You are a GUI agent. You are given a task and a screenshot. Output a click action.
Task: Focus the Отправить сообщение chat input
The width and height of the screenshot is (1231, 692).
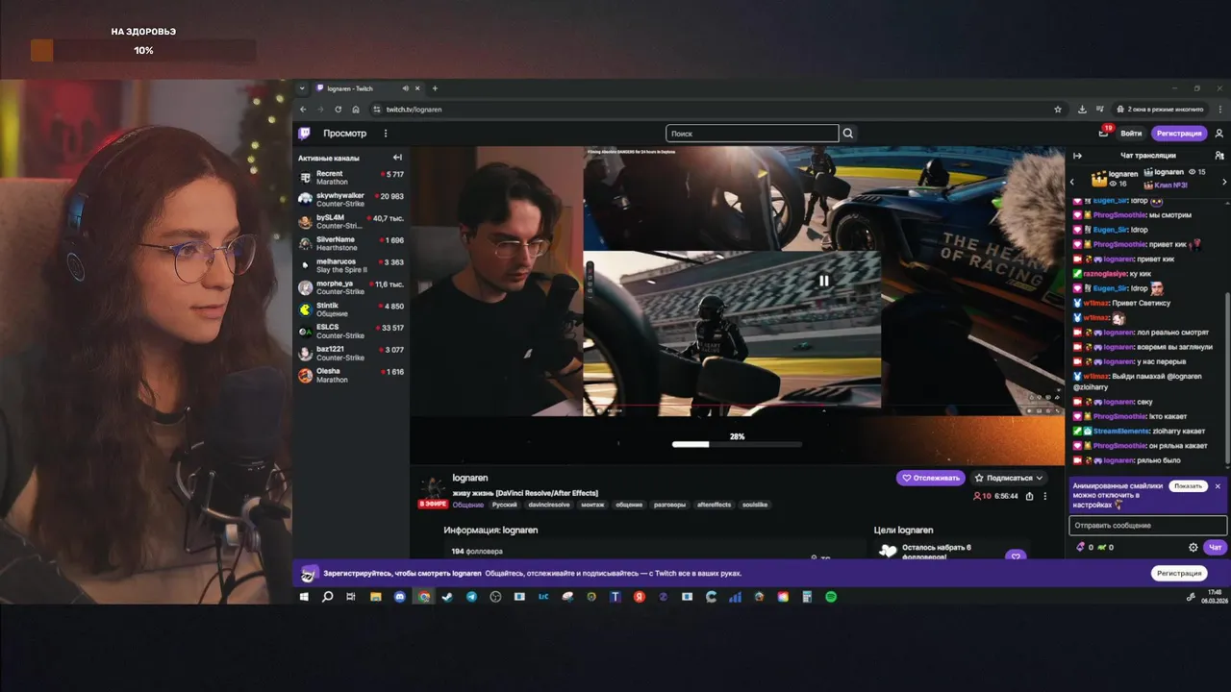[x=1148, y=526]
